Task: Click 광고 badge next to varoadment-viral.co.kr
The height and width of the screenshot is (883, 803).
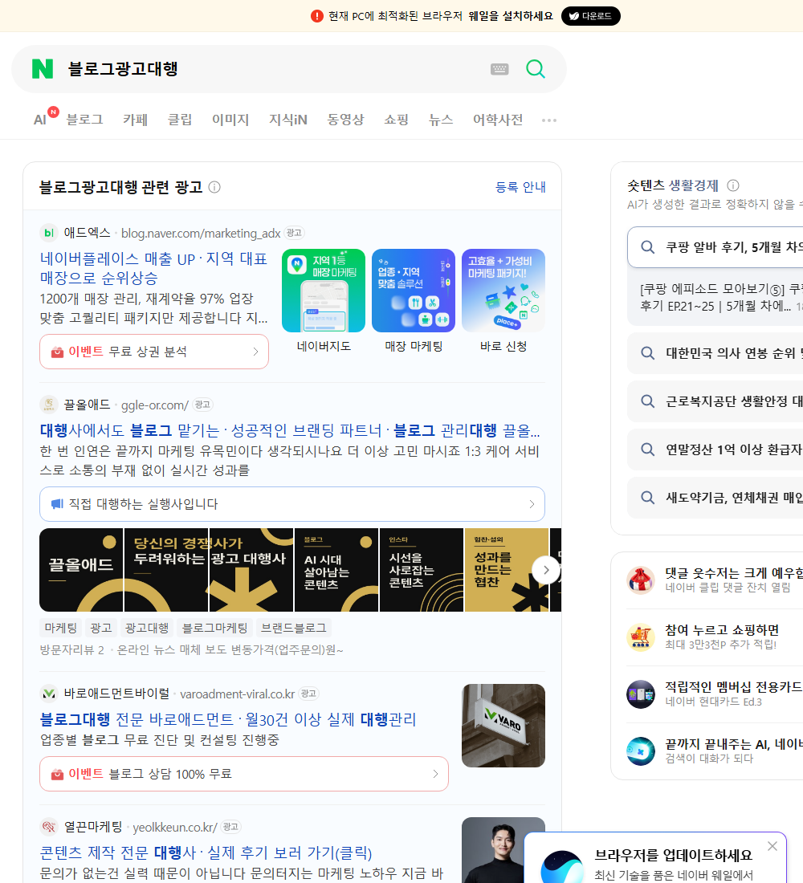Action: coord(308,694)
